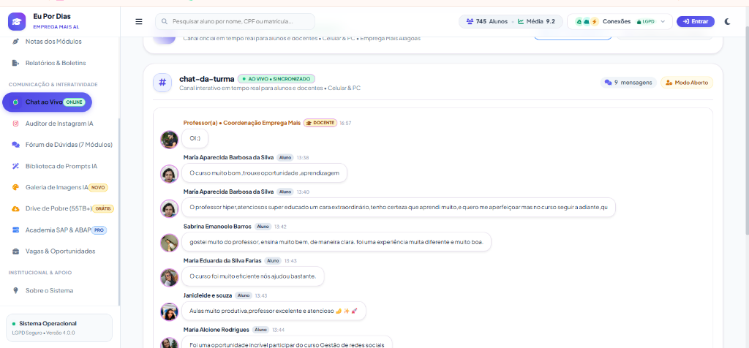The image size is (749, 348).
Task: Click message 'gostei muito do professor'
Action: [x=336, y=242]
